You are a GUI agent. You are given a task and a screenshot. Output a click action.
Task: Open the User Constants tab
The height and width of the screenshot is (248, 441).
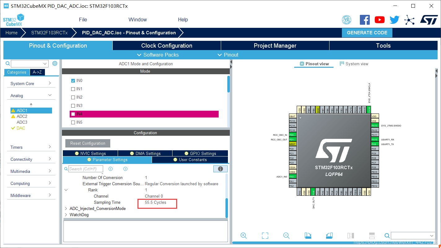(190, 160)
